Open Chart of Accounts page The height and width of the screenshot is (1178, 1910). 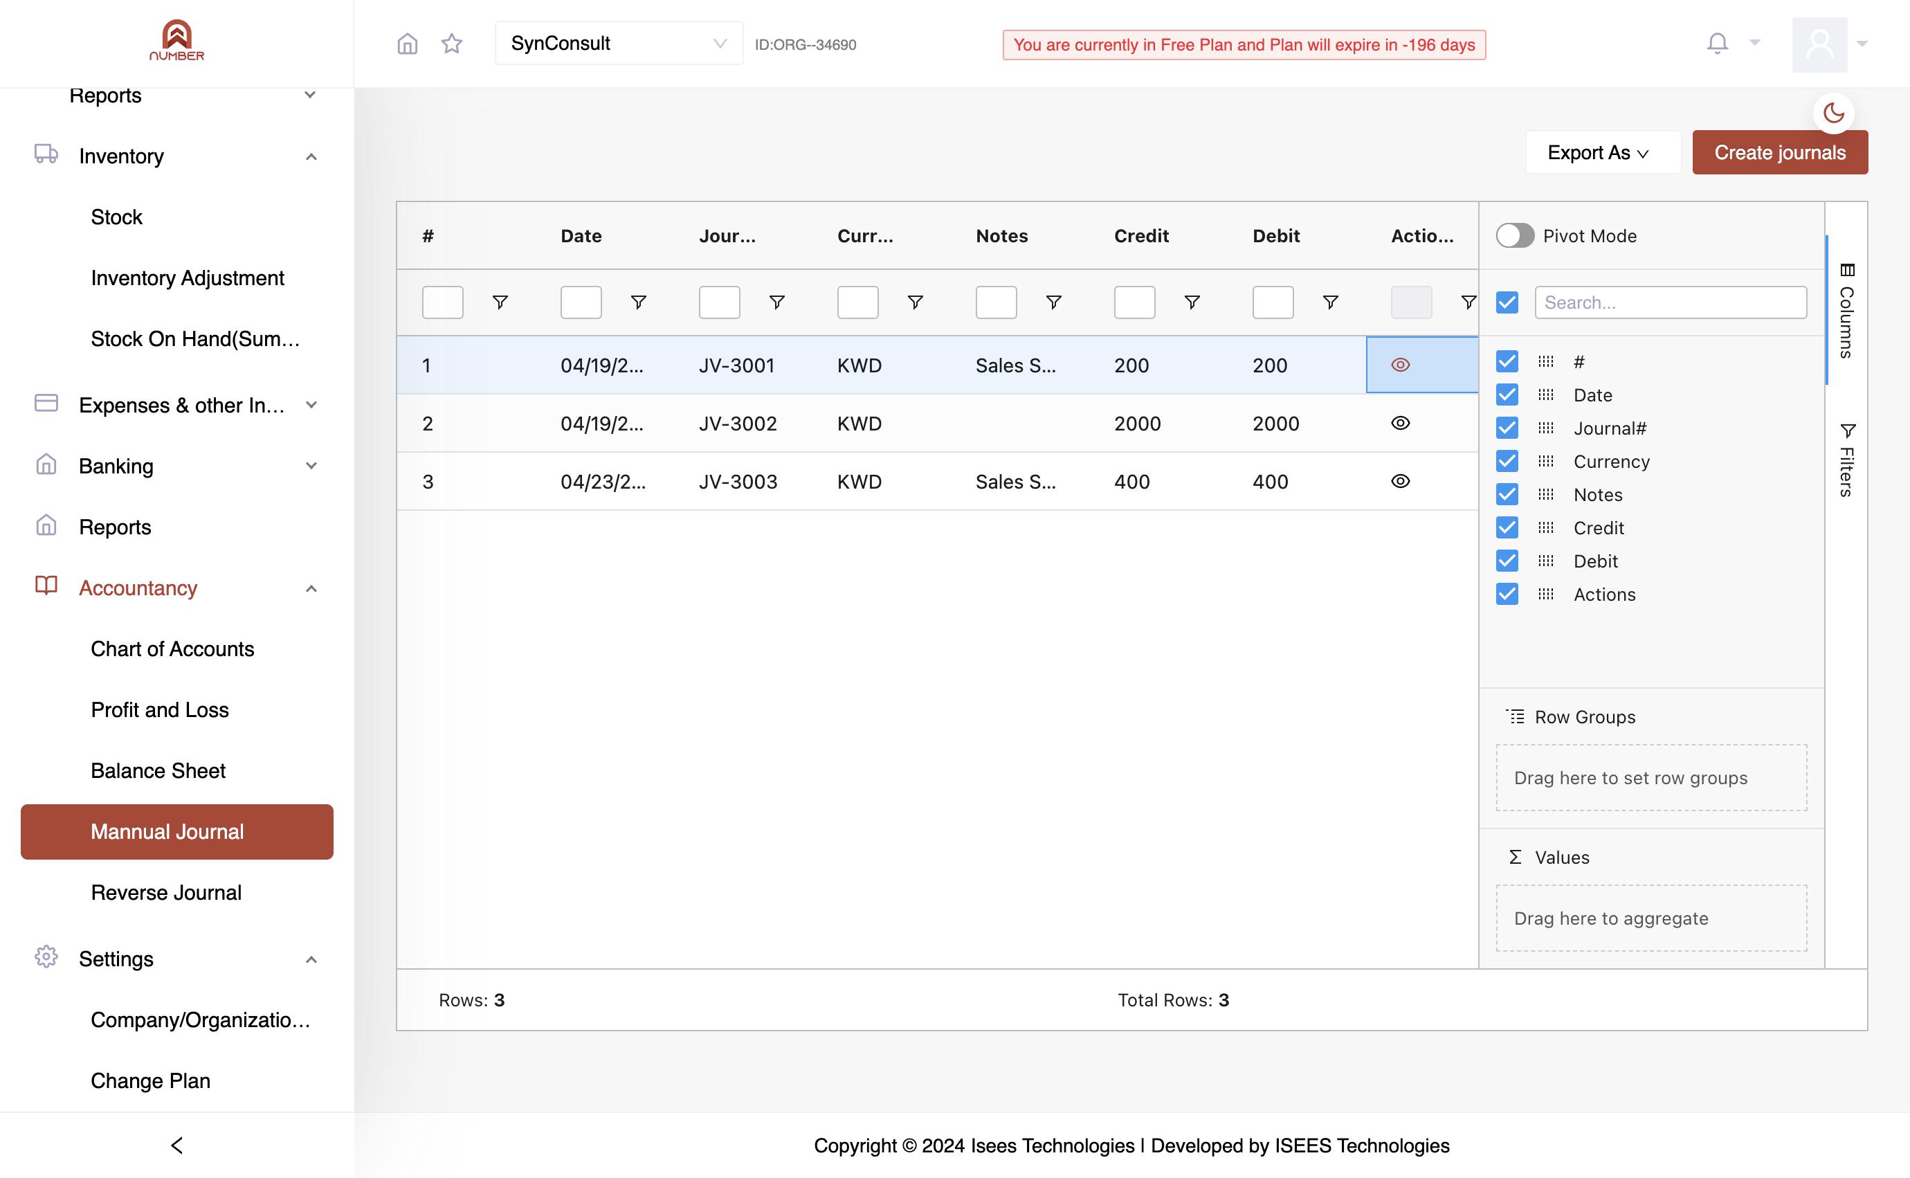pos(172,649)
